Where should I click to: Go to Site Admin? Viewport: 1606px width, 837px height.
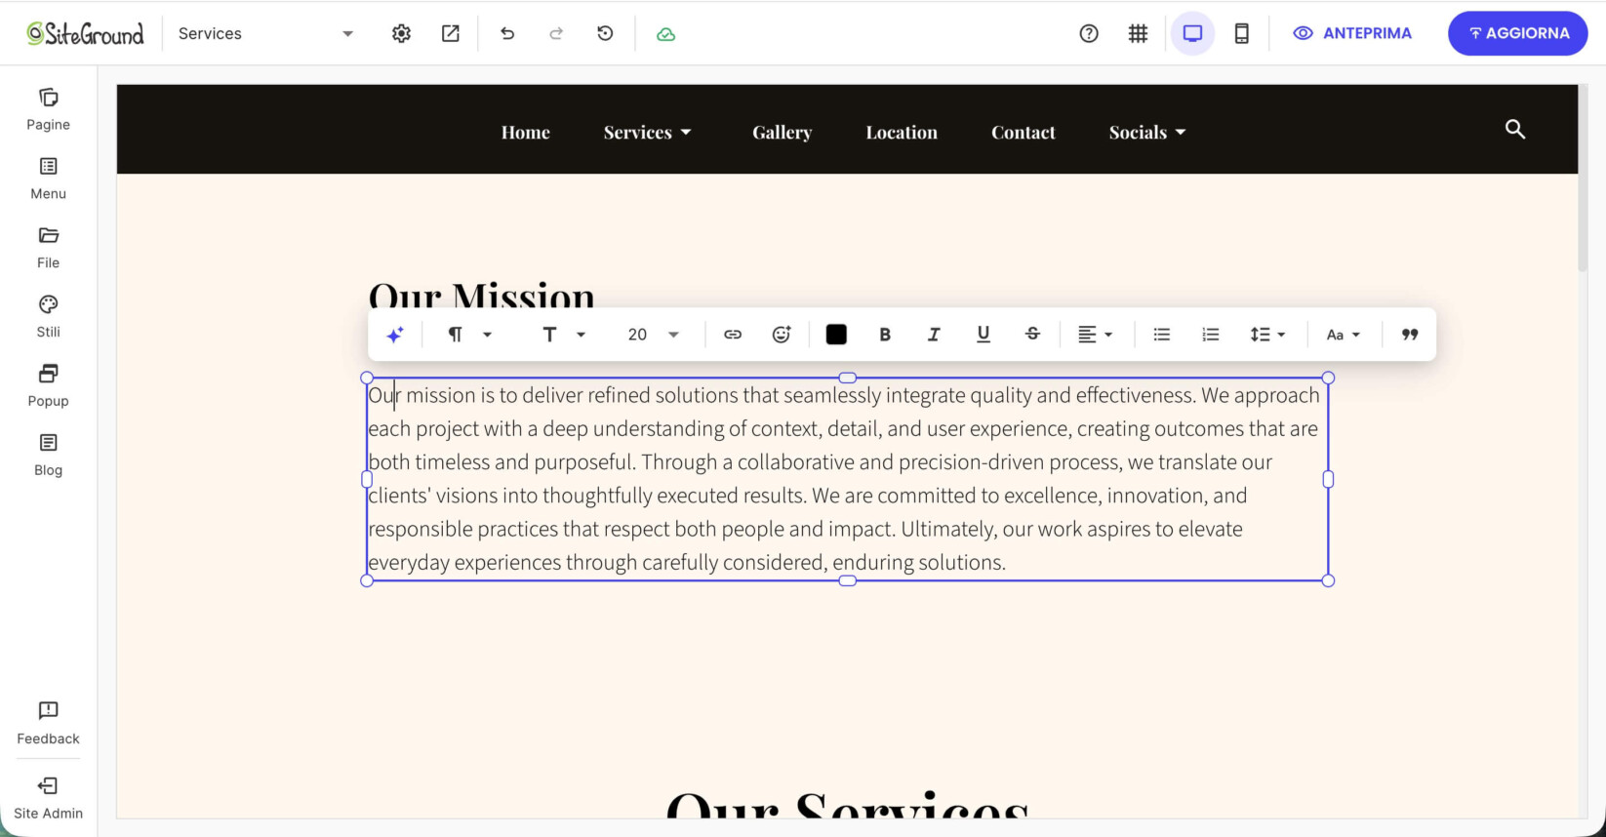click(x=48, y=798)
